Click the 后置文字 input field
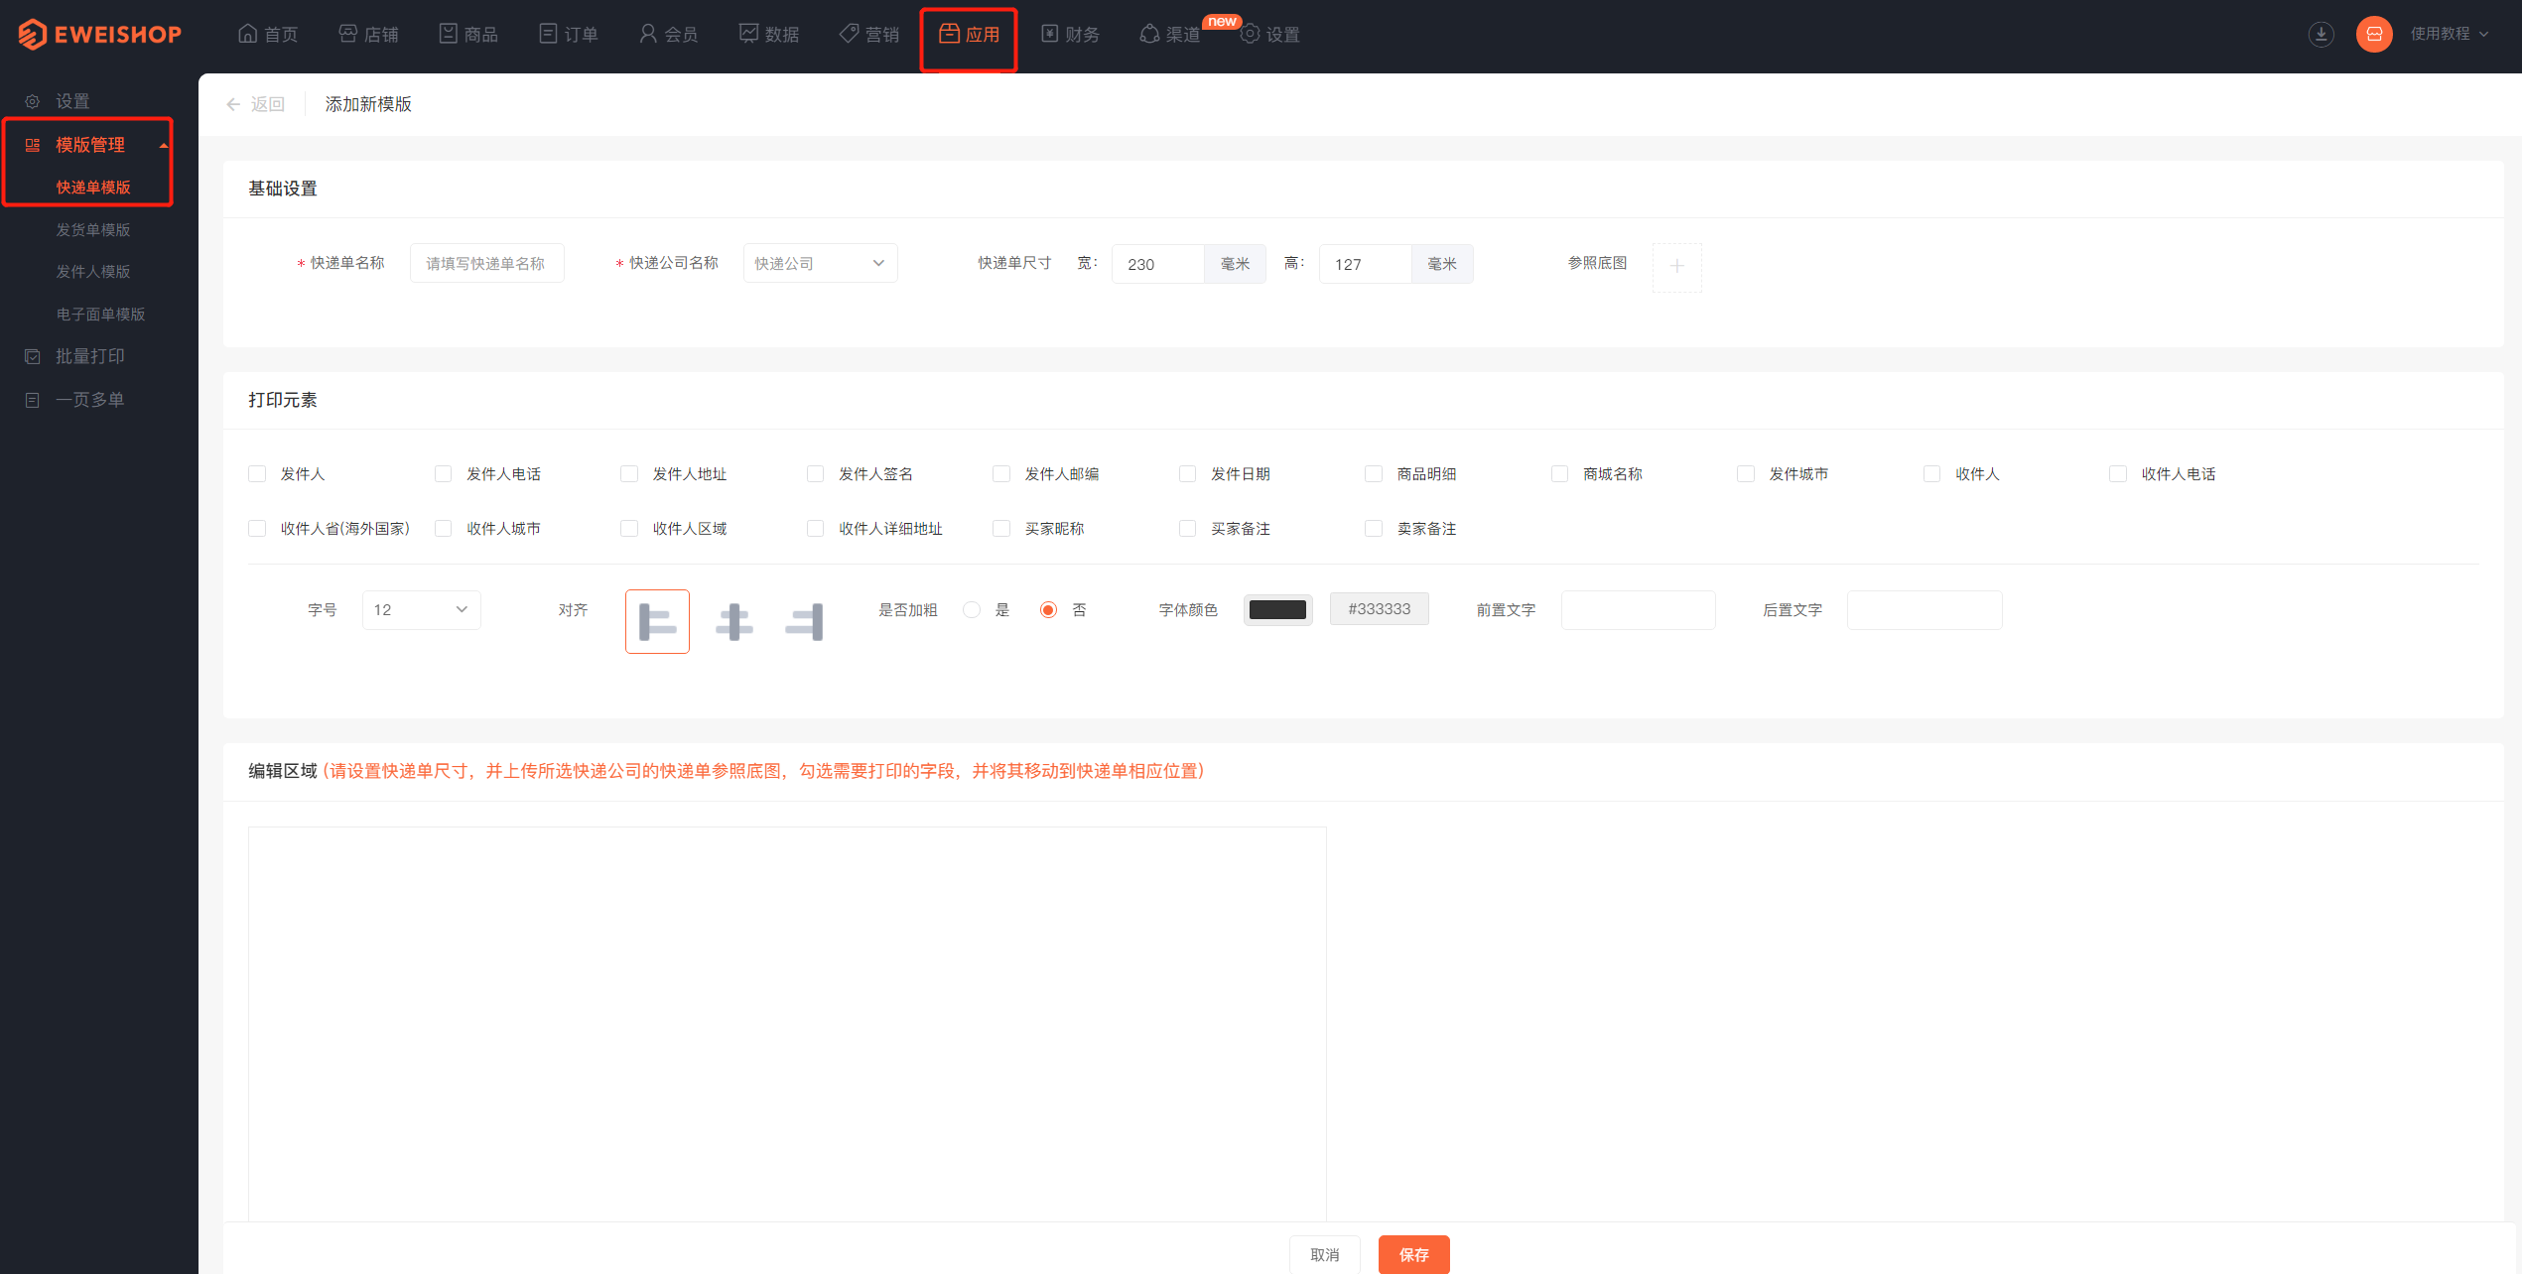 pyautogui.click(x=1925, y=609)
